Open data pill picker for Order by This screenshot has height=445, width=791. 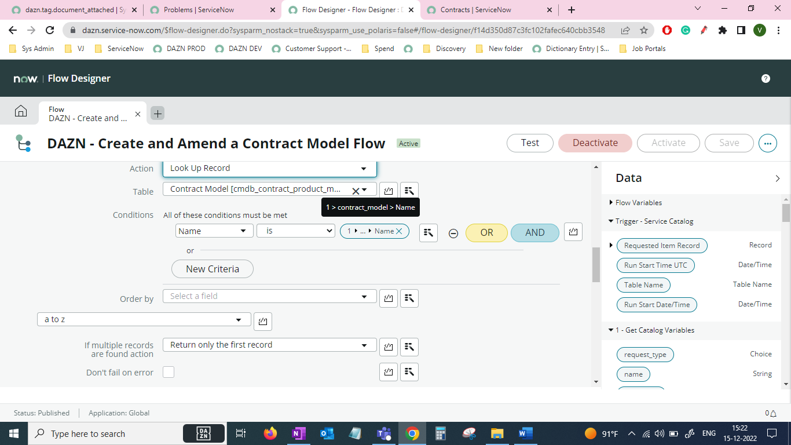pos(409,298)
